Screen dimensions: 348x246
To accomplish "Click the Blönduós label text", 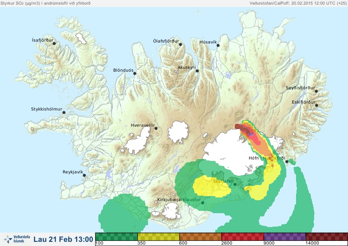I will 123,70.
